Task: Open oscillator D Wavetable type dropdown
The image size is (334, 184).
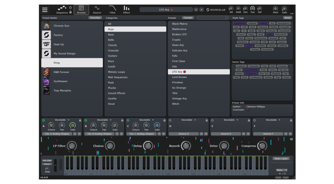Action: [189, 120]
